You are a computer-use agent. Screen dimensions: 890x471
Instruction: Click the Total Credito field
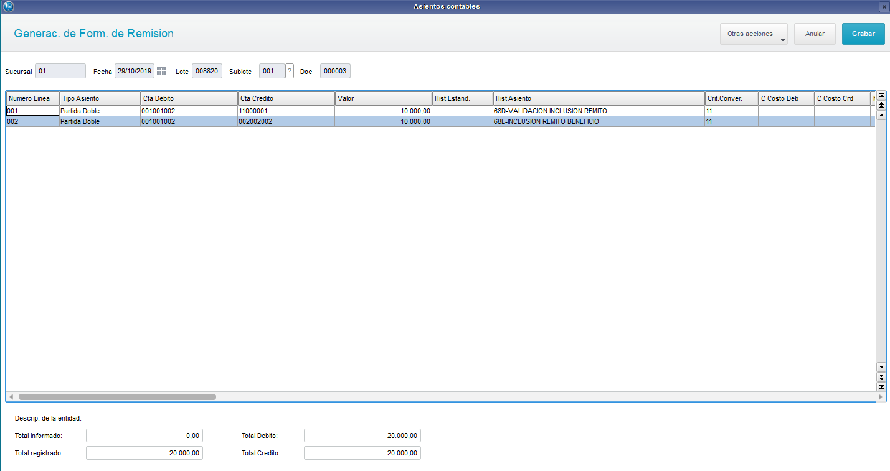362,453
